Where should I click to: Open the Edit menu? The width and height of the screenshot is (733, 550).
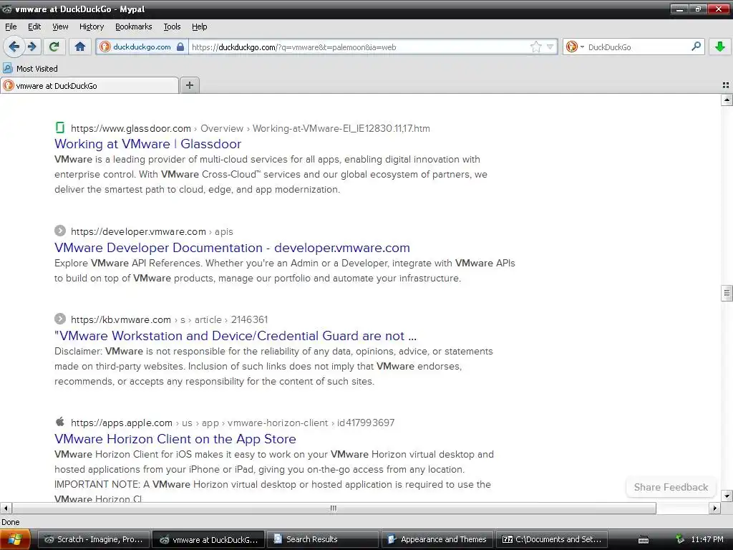(34, 26)
